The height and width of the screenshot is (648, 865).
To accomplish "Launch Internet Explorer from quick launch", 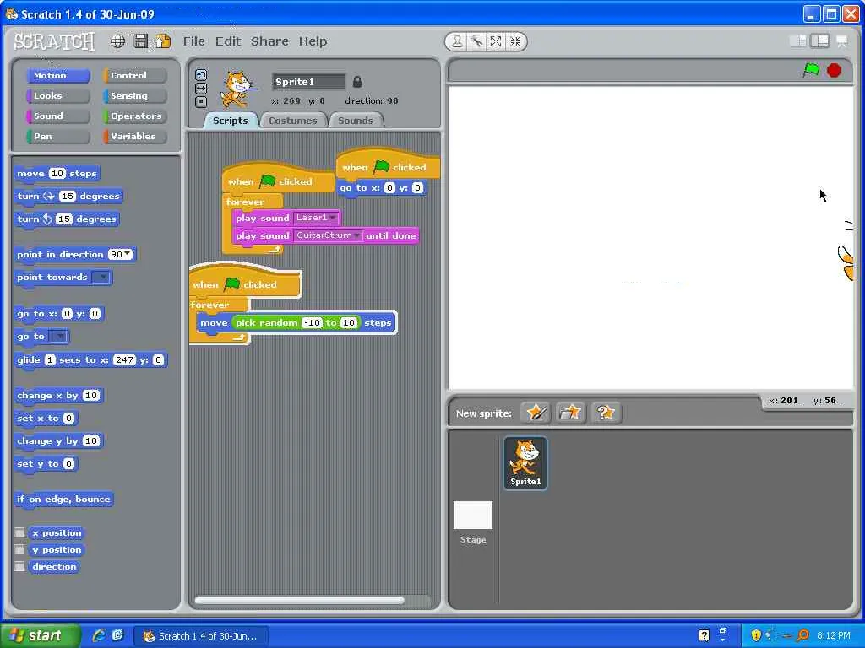I will (x=99, y=635).
